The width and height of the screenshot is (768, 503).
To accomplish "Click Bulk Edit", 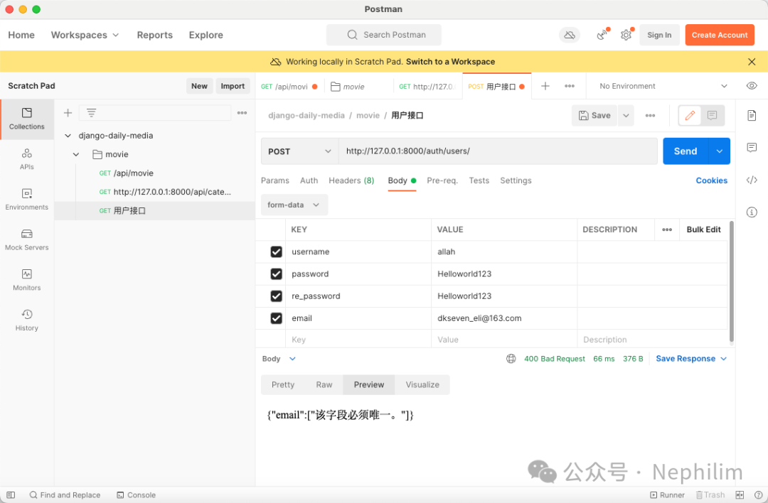I will click(x=703, y=229).
